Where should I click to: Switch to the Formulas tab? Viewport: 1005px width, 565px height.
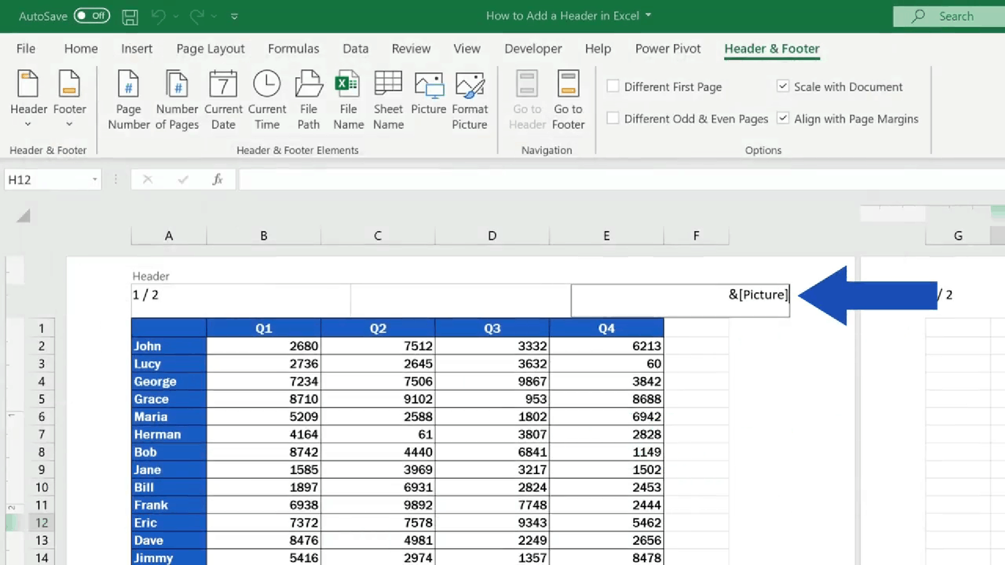click(293, 48)
